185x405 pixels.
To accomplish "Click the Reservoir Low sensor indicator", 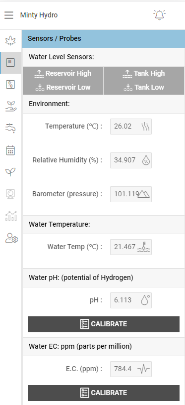I will pos(63,87).
